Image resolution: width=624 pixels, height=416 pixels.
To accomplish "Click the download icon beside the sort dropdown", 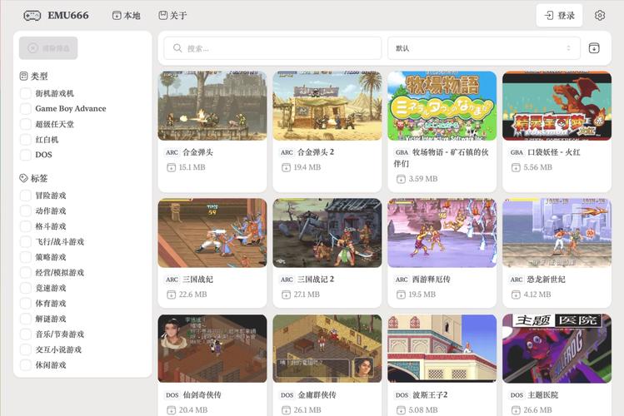I will (594, 48).
